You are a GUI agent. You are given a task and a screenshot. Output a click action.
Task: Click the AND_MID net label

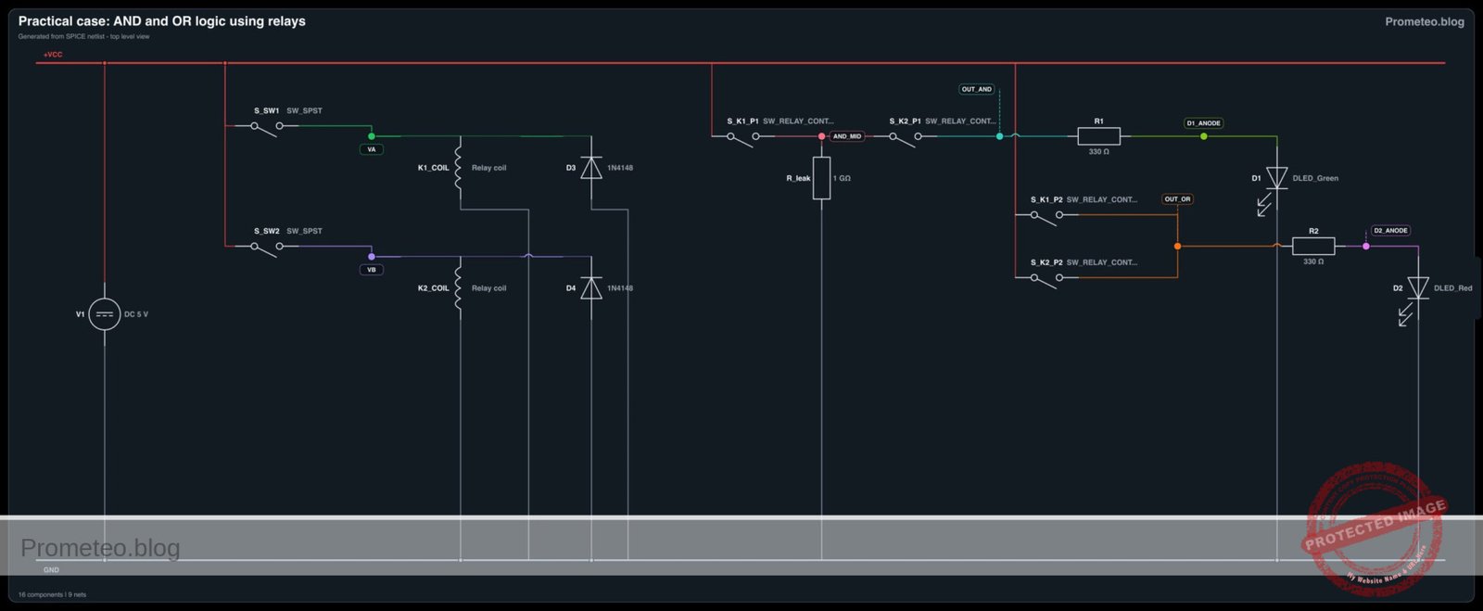(847, 136)
